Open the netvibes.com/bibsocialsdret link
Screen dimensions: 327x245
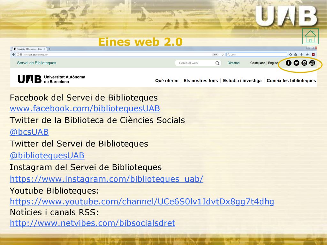click(x=93, y=223)
